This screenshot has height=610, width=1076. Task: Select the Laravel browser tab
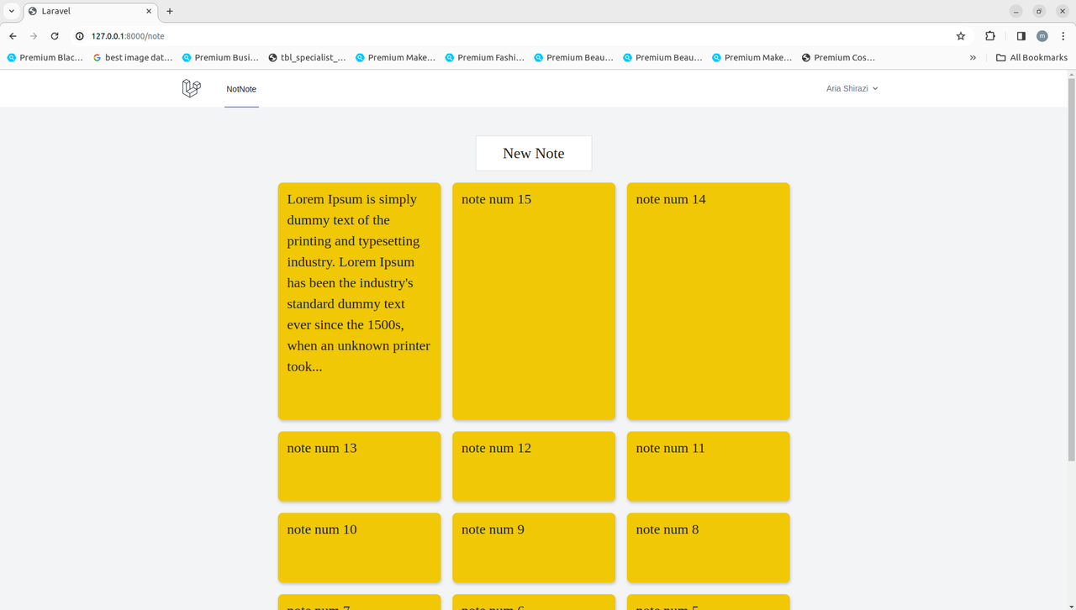pyautogui.click(x=90, y=11)
